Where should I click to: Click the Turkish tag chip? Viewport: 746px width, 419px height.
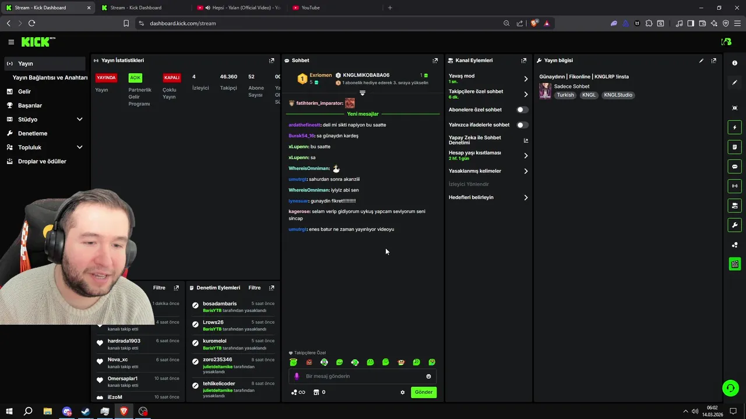click(x=565, y=95)
